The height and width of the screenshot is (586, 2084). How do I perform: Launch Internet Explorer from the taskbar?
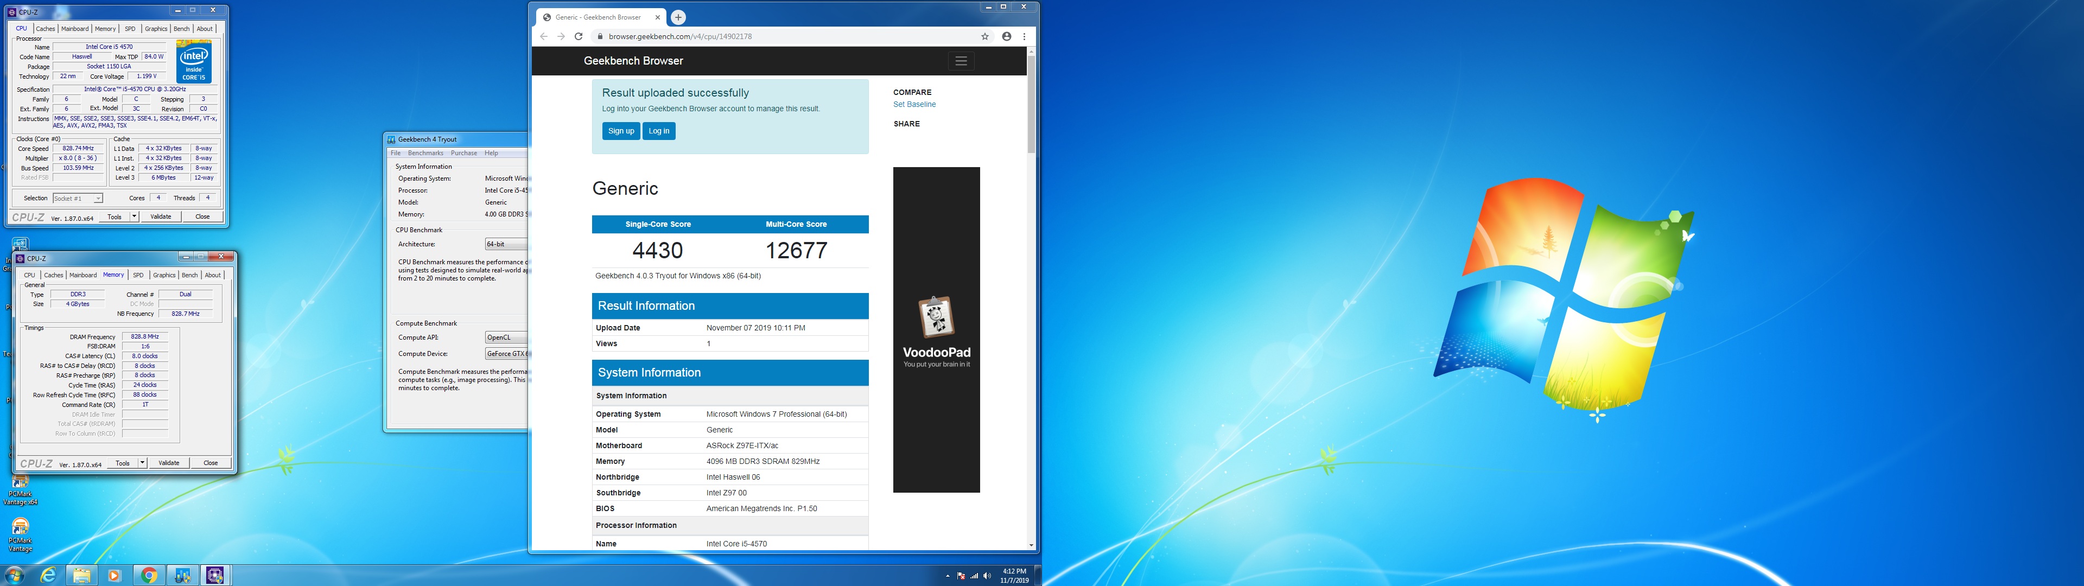(48, 576)
